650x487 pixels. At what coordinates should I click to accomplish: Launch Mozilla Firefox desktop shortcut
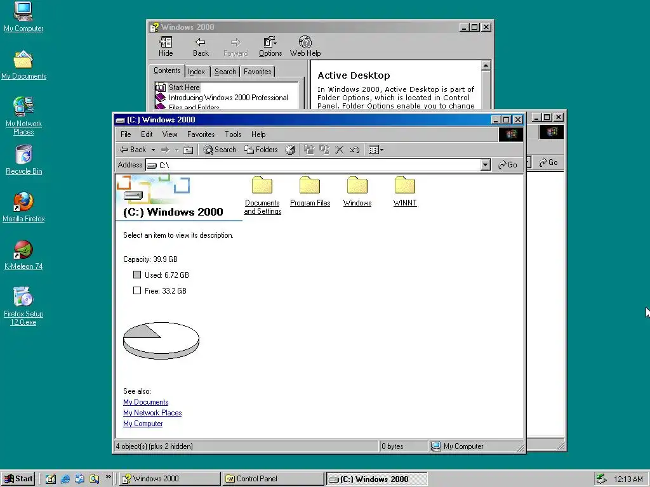[23, 207]
